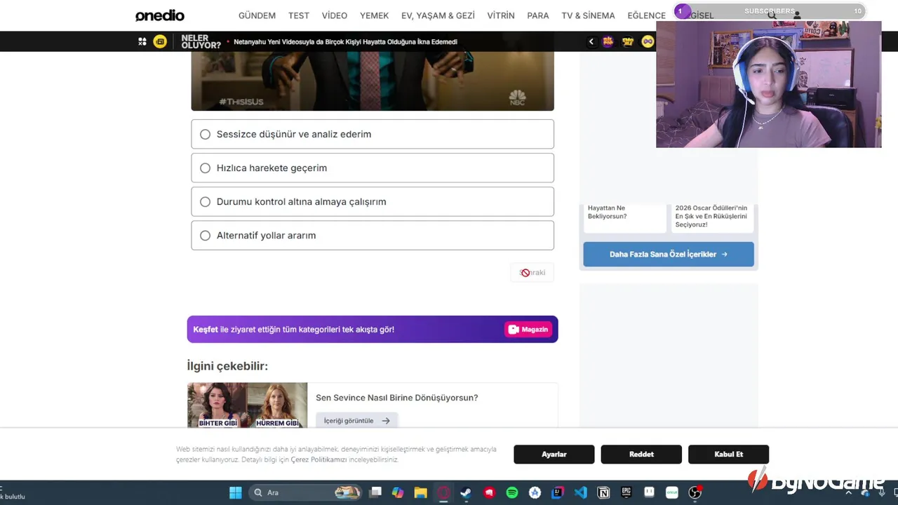
Task: Open Visual Studio Code from taskbar
Action: click(581, 492)
